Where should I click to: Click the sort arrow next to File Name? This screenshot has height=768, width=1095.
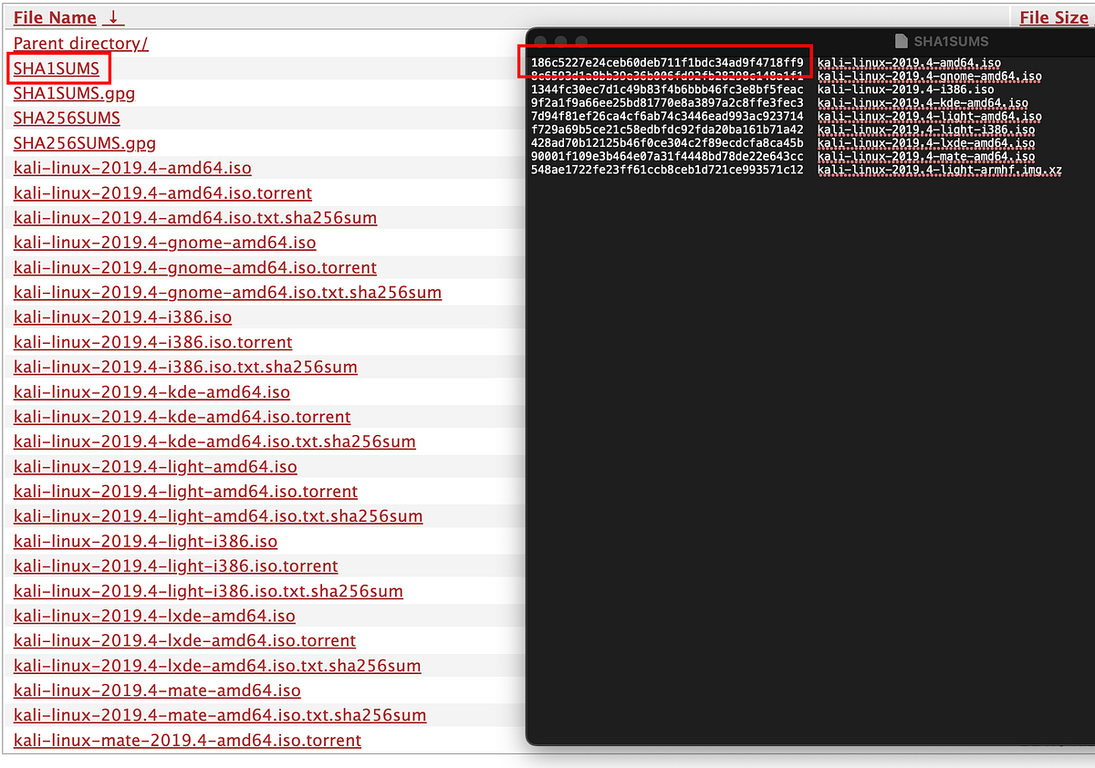111,16
